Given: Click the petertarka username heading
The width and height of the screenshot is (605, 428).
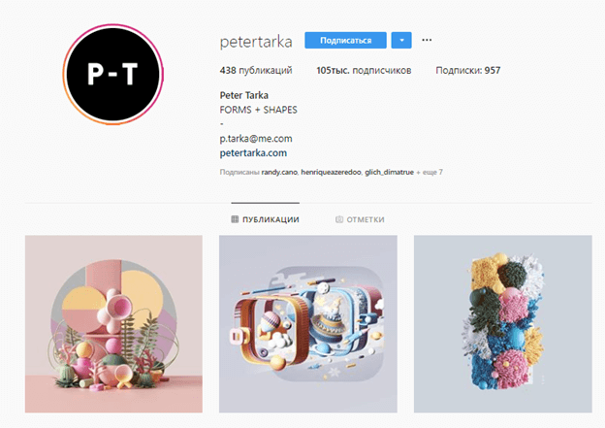Looking at the screenshot, I should point(256,42).
